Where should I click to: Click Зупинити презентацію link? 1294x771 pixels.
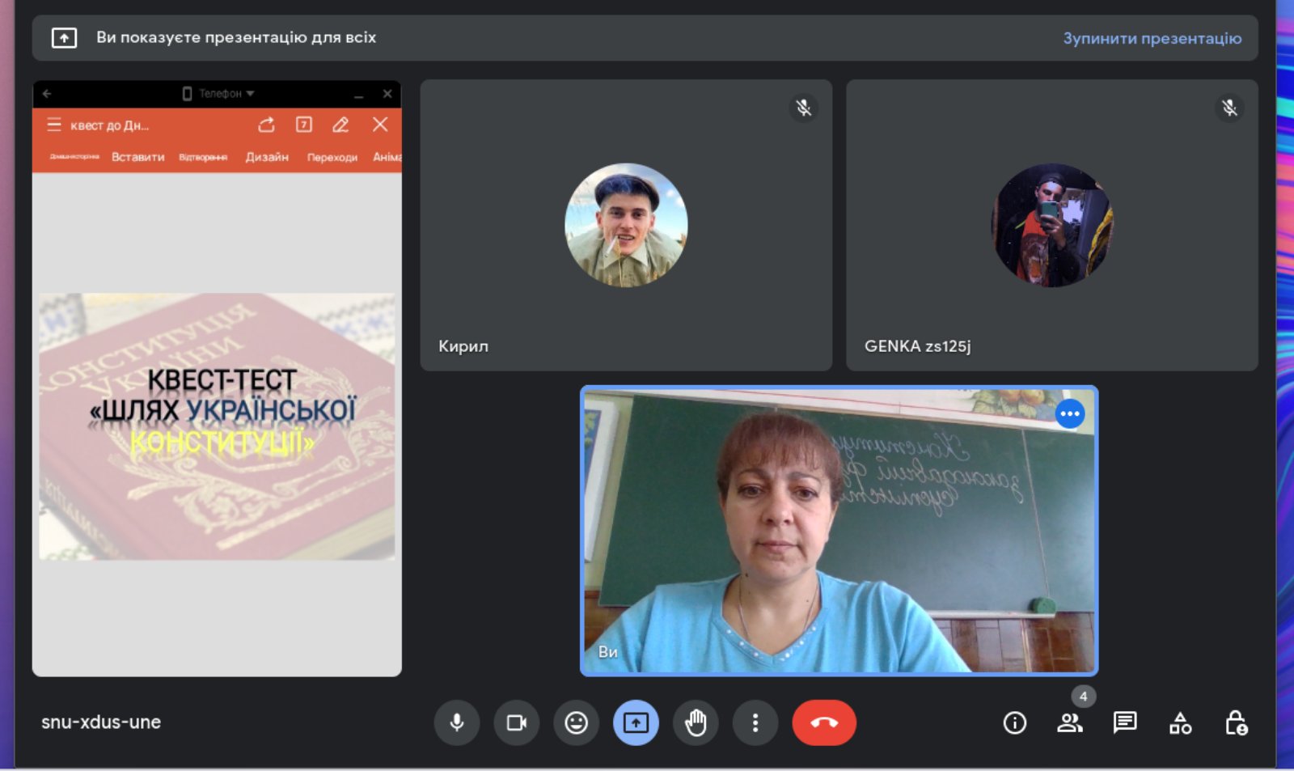(1152, 38)
